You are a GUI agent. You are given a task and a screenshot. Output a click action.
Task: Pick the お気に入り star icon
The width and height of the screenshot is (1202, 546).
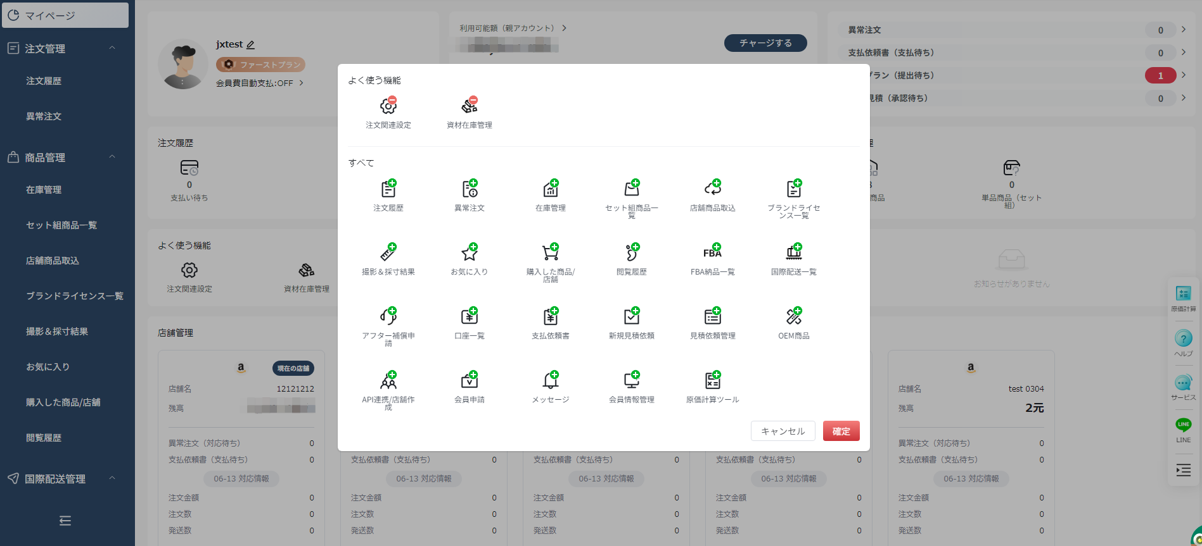click(469, 252)
